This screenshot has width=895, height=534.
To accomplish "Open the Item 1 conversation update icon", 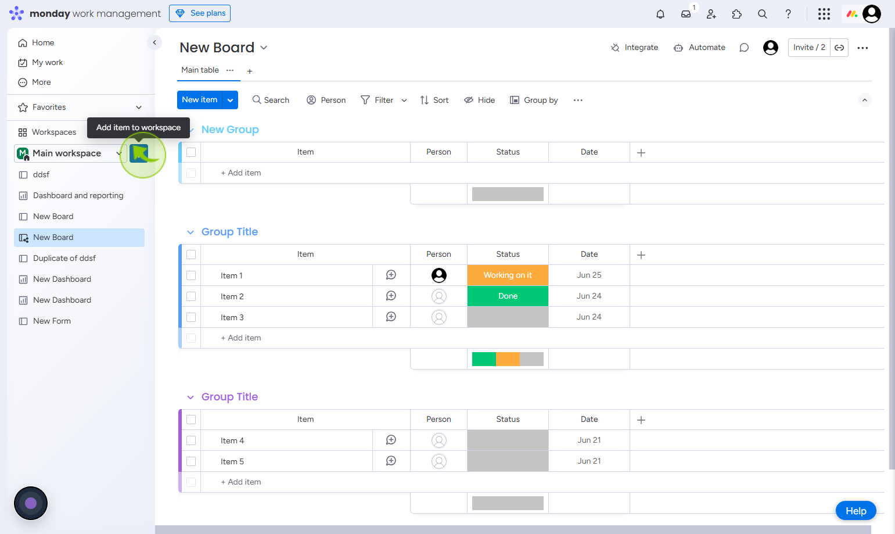I will [391, 275].
